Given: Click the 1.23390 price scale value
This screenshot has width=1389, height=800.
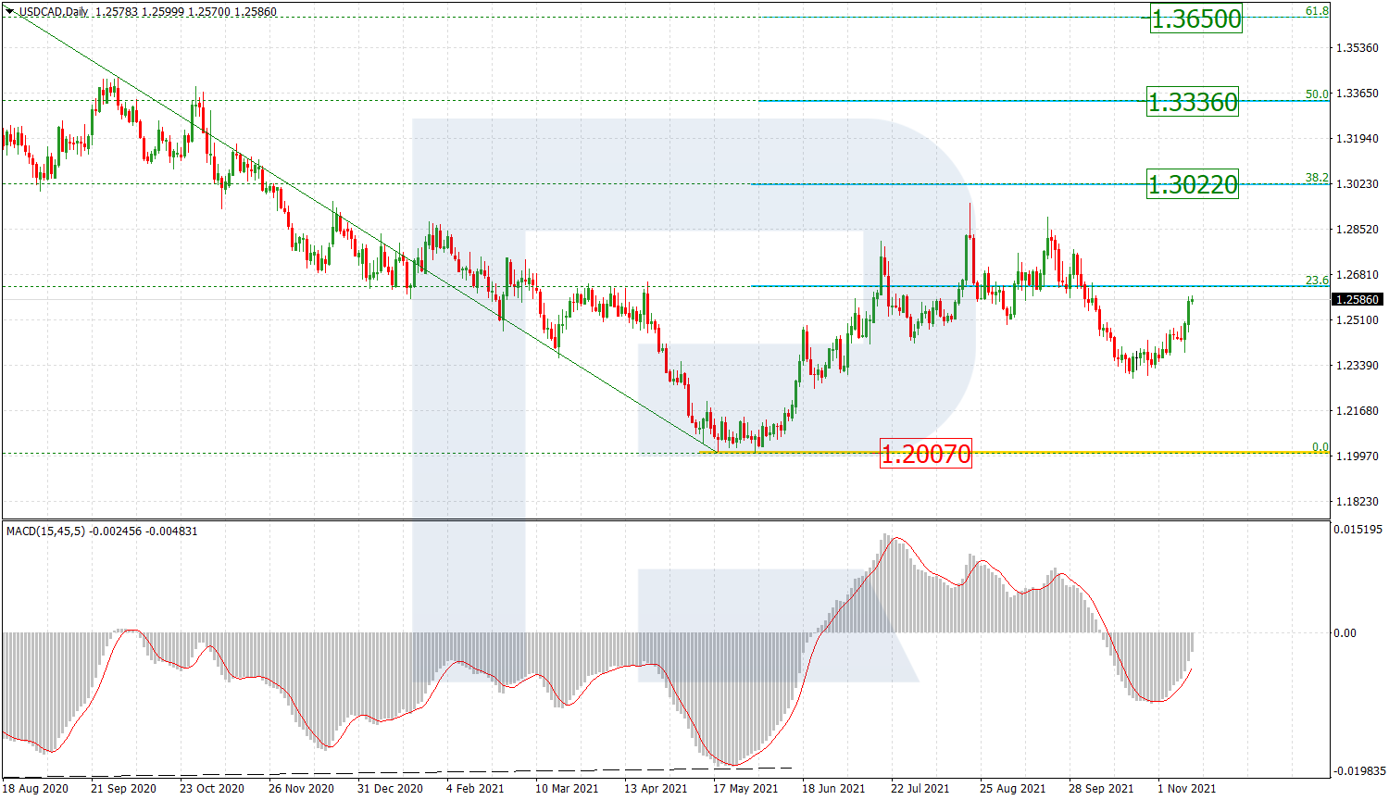Looking at the screenshot, I should (x=1359, y=366).
